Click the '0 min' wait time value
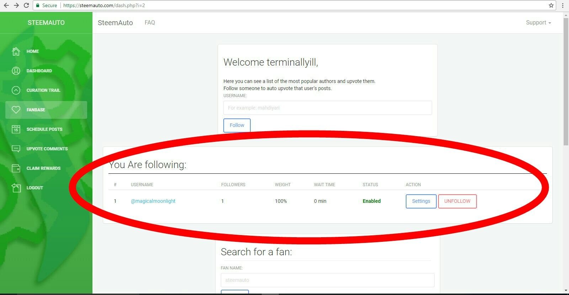Screen dimensions: 569x295 click(320, 201)
